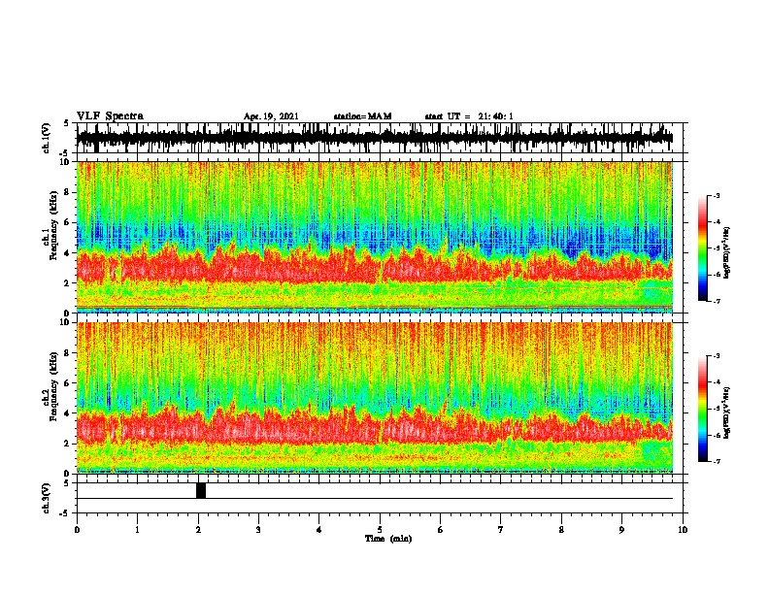Click the time-axis tick label "3"
769x594 pixels.
click(258, 530)
